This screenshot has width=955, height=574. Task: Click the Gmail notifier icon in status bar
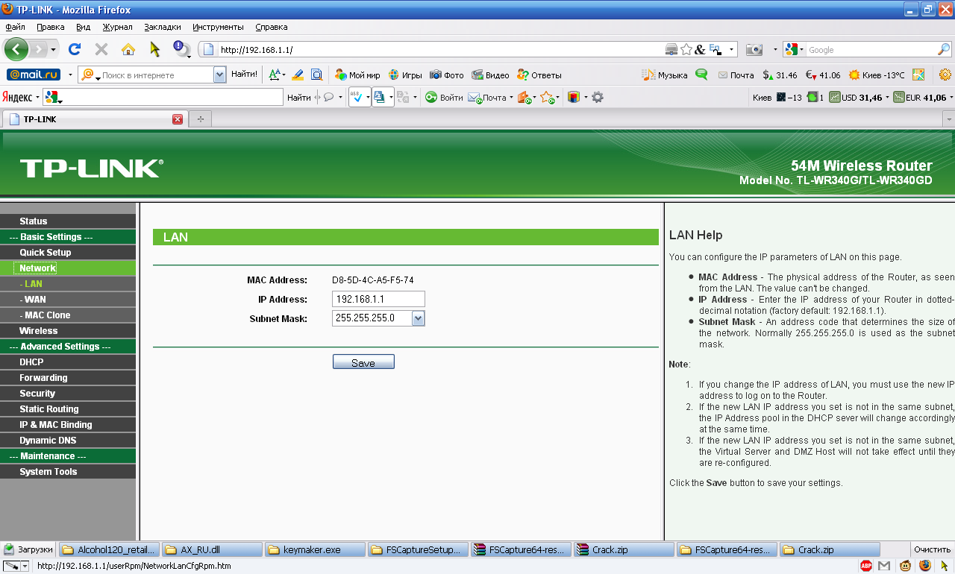pyautogui.click(x=885, y=567)
